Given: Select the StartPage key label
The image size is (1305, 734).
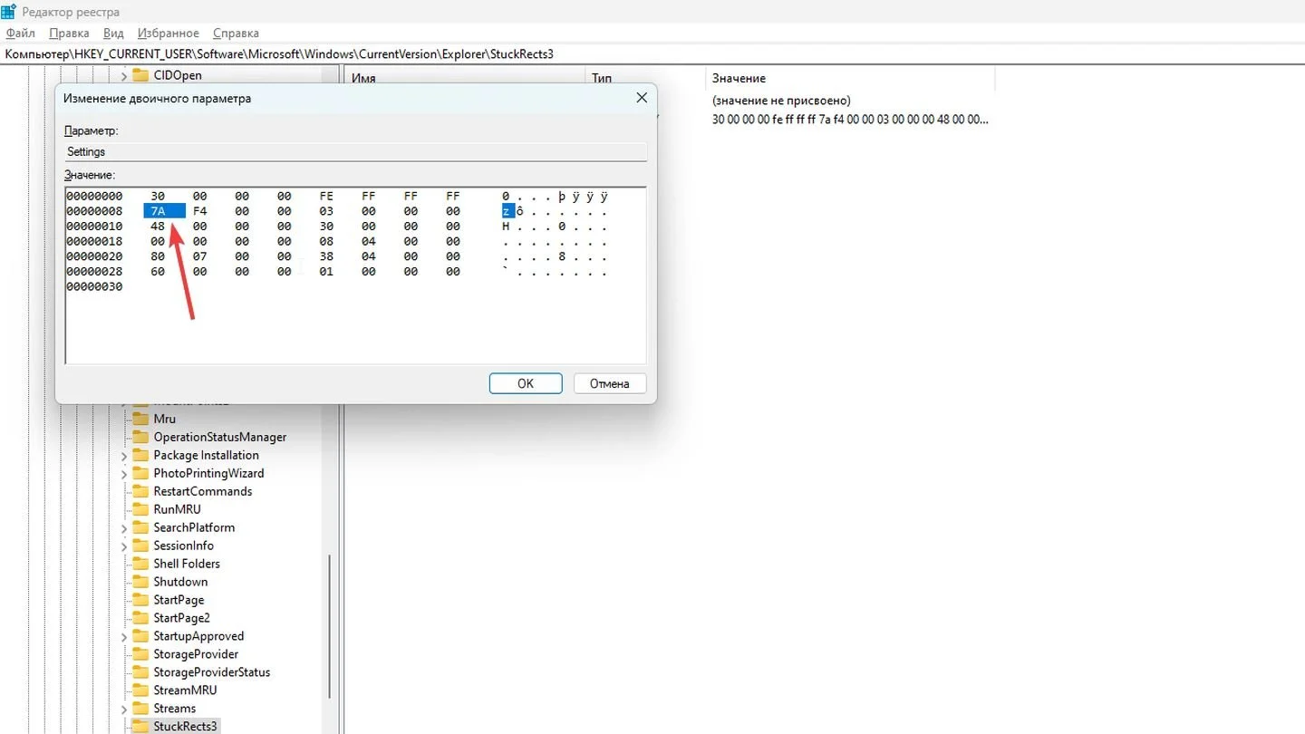Looking at the screenshot, I should coord(179,600).
